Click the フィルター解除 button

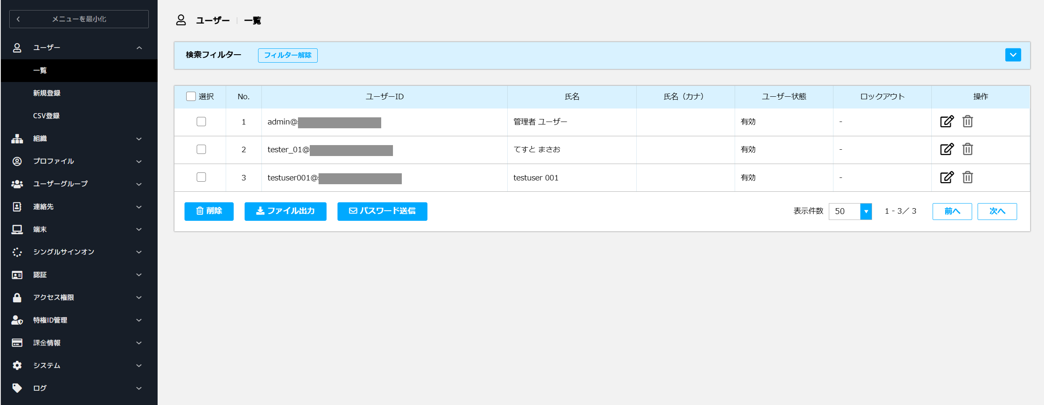click(x=288, y=55)
